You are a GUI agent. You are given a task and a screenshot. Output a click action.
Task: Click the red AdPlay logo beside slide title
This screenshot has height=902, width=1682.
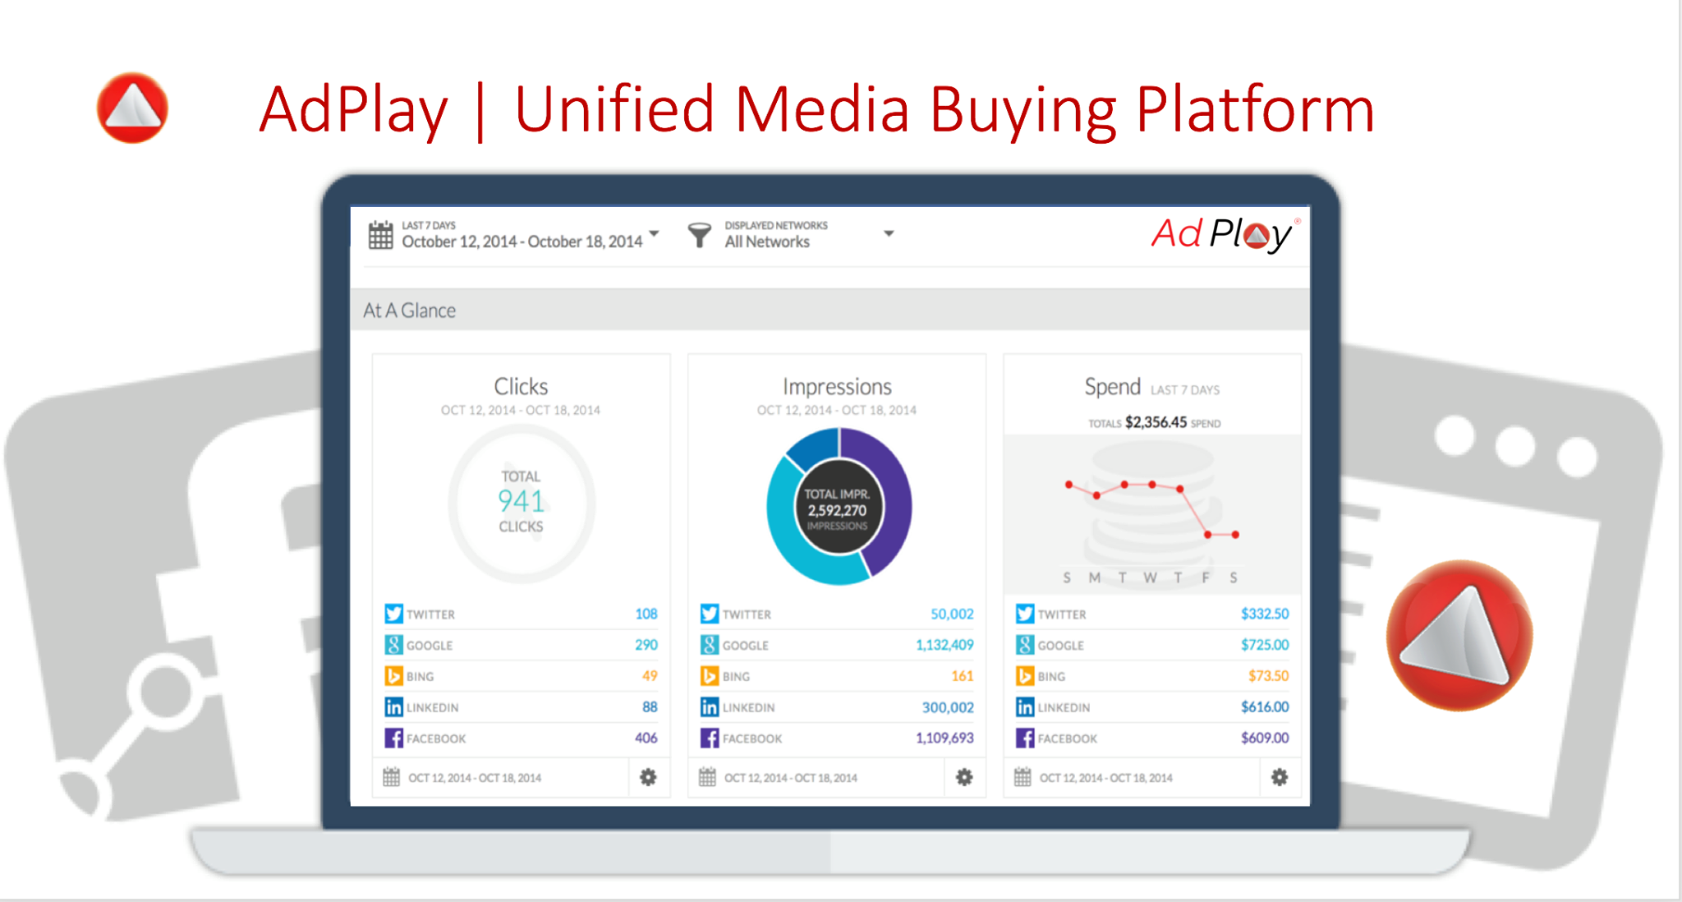132,108
